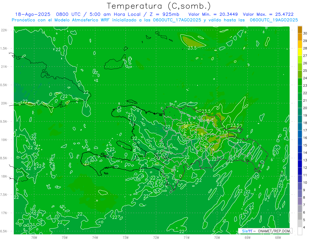Click the "72W" longitude axis label
This screenshot has height=241, width=312.
(156, 237)
